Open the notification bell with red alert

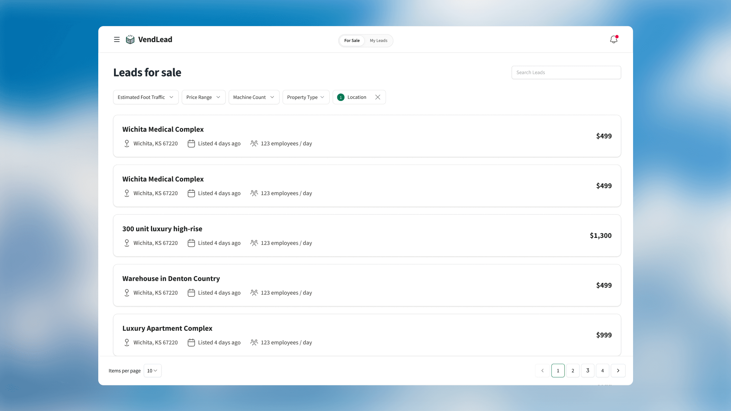[x=613, y=39]
